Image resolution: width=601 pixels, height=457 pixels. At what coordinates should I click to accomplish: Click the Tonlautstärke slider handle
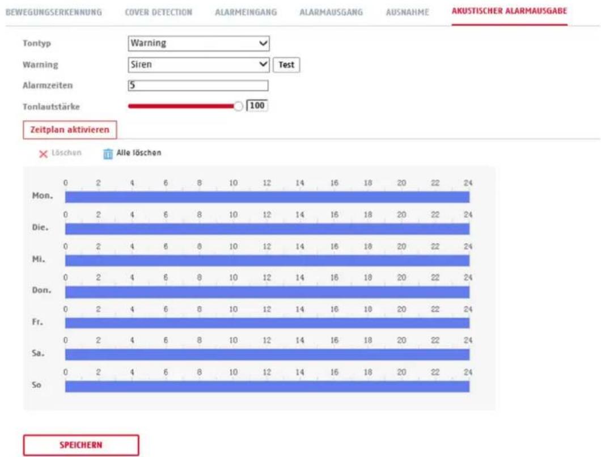point(238,106)
